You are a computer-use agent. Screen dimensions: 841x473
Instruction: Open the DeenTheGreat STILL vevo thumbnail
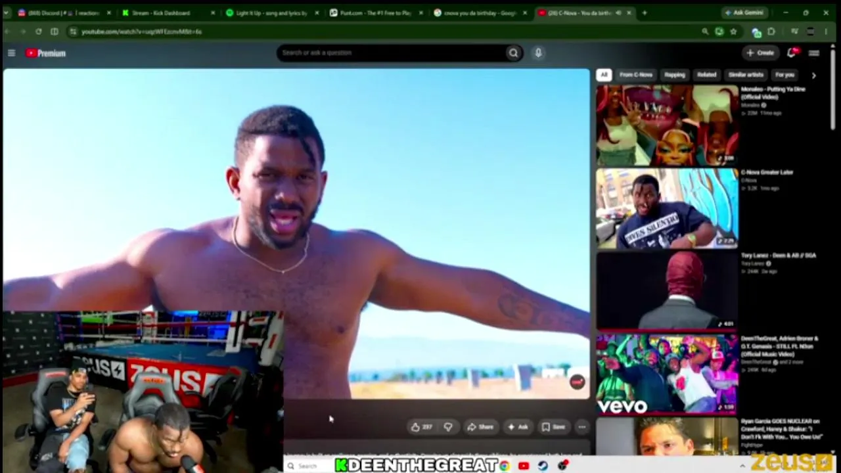click(667, 374)
